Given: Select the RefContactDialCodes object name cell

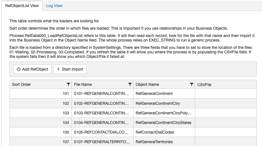Looking at the screenshot, I should (164, 132).
